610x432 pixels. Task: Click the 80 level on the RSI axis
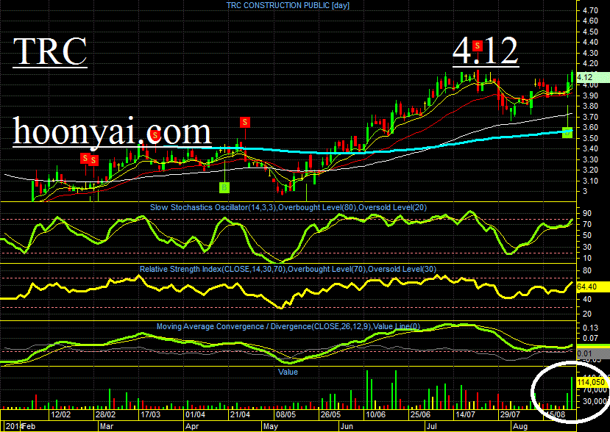[x=587, y=271]
